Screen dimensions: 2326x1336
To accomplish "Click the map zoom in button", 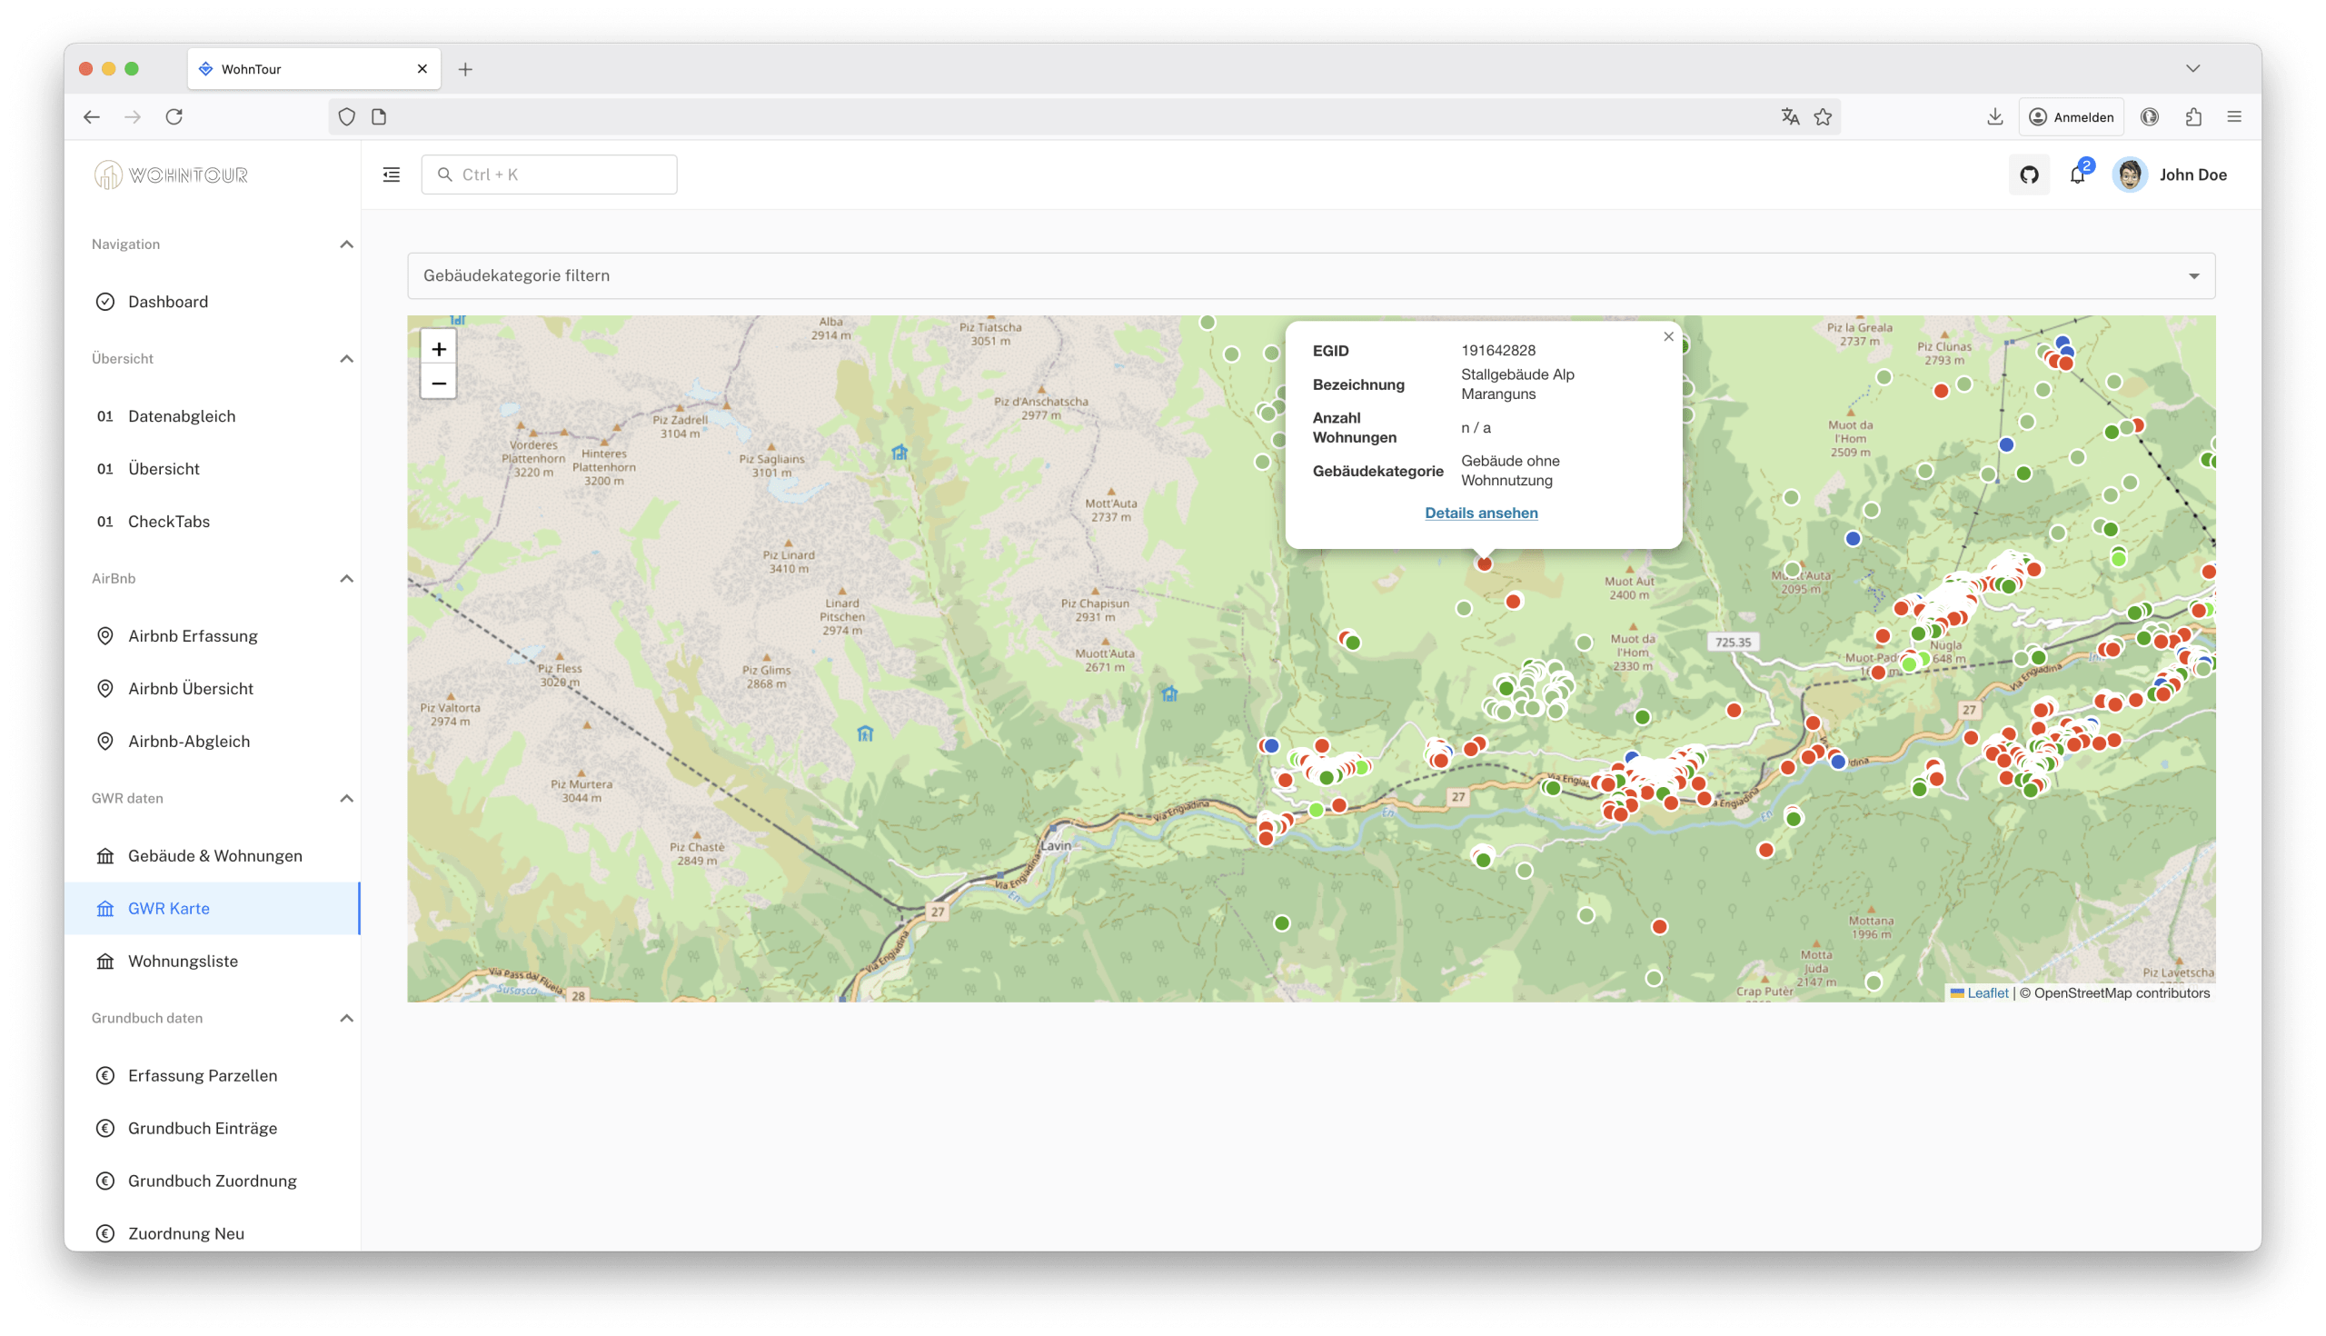I will (439, 349).
